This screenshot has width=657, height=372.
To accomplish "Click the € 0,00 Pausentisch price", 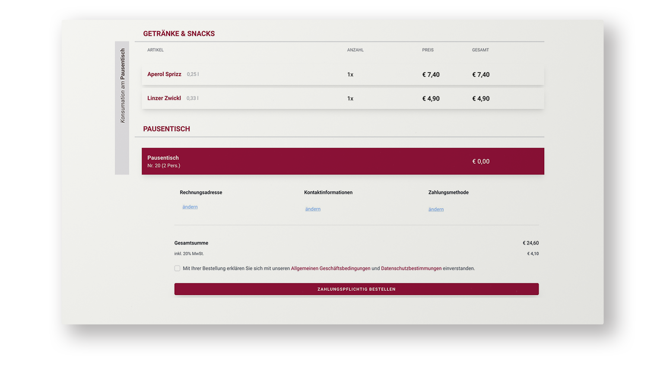I will coord(481,161).
